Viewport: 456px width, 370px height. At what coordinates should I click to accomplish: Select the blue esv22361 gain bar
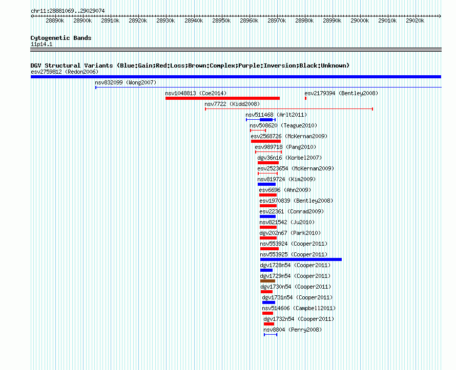coord(267,216)
